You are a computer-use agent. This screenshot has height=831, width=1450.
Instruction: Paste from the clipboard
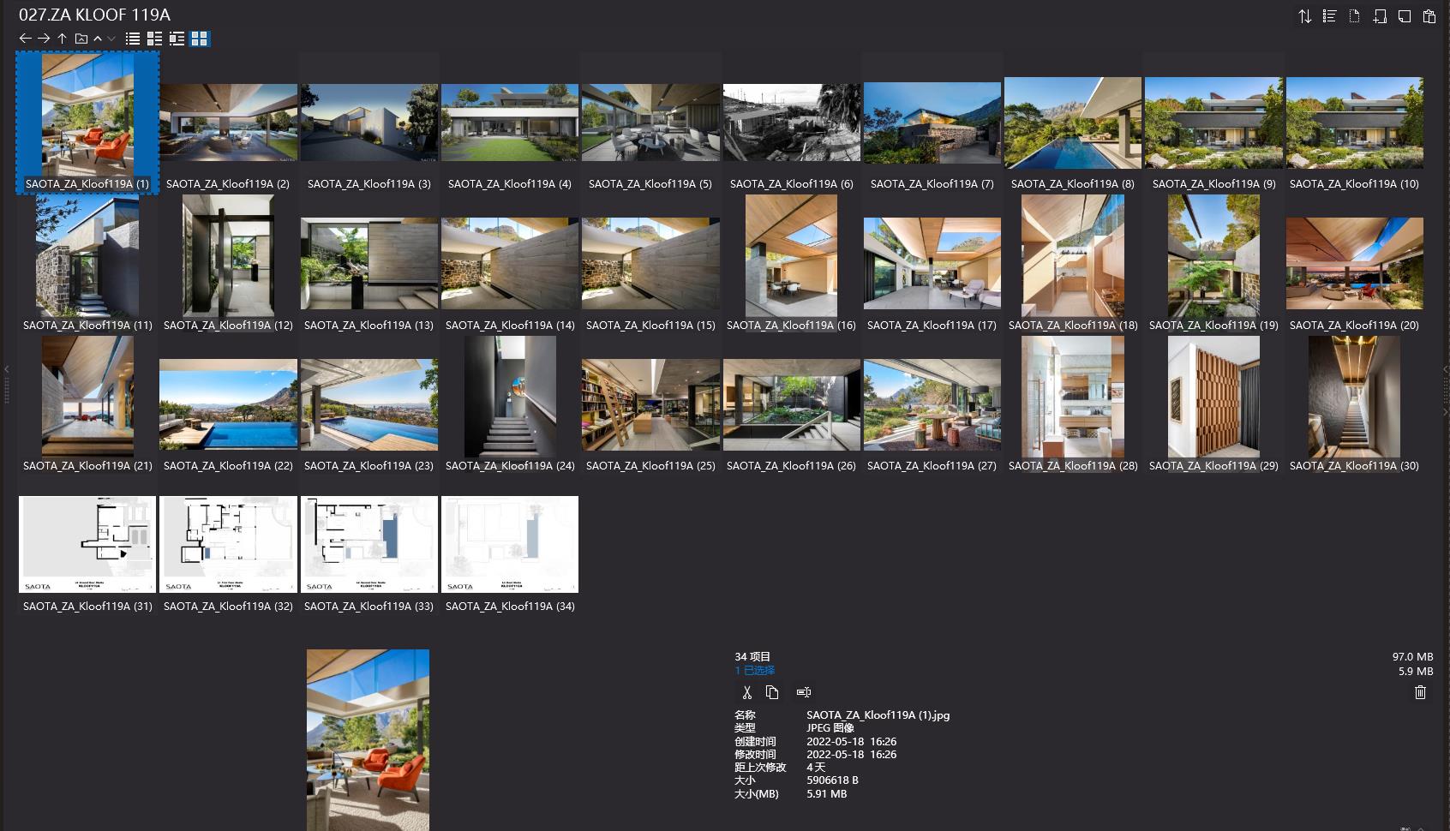pyautogui.click(x=1428, y=16)
